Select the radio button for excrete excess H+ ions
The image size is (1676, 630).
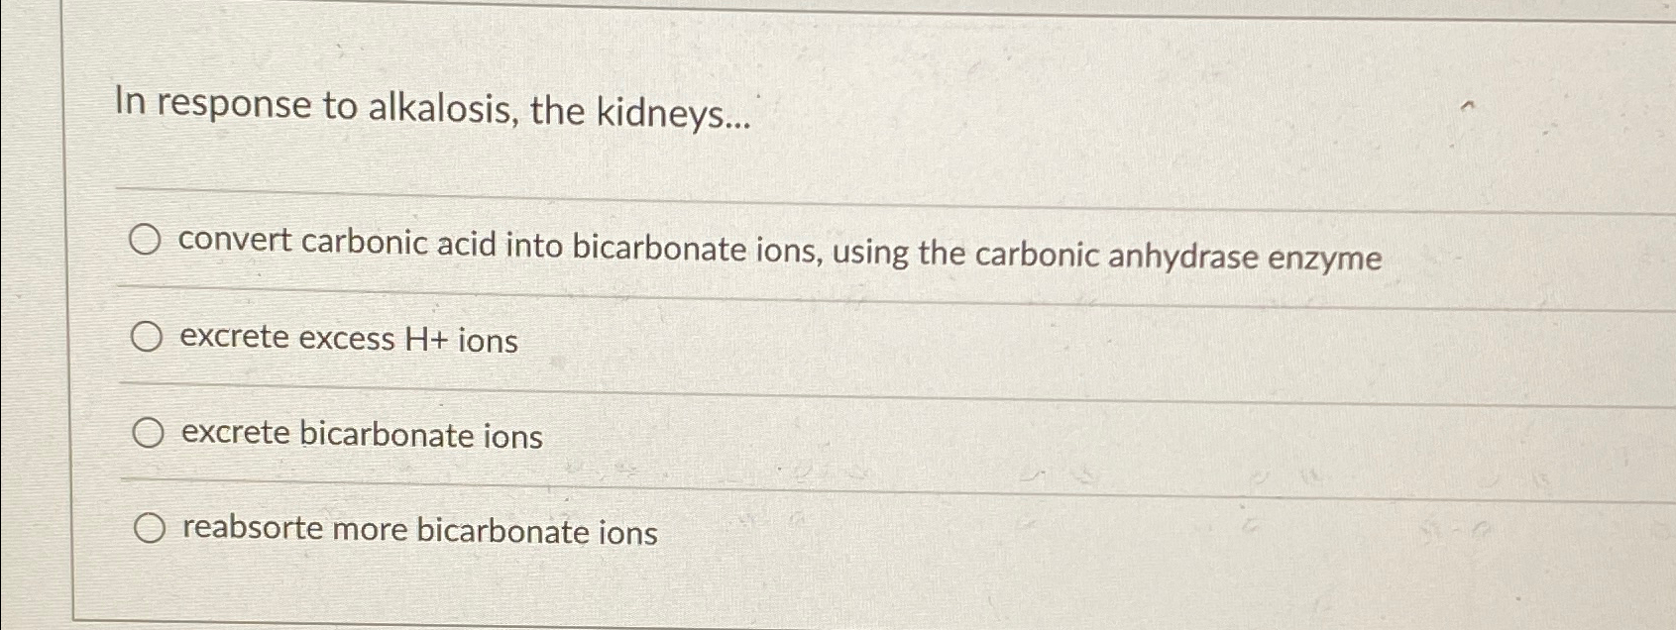click(x=147, y=337)
